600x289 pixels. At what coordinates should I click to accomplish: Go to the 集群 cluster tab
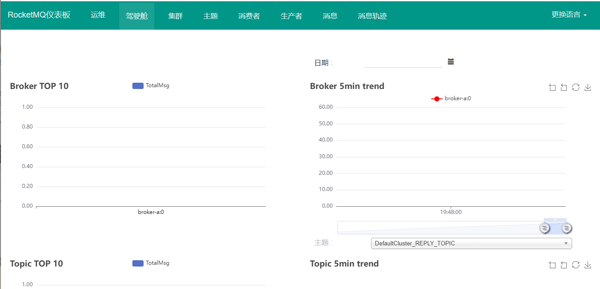175,16
